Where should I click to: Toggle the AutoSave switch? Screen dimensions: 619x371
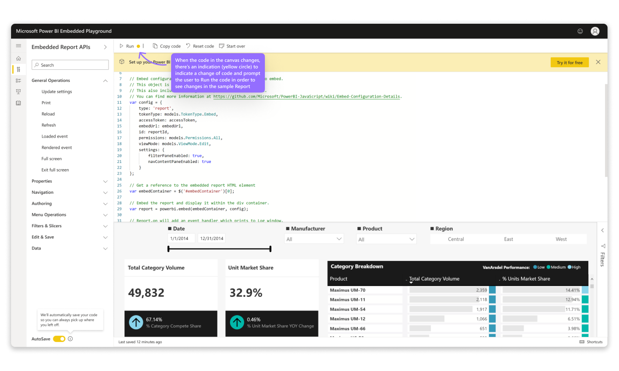point(59,339)
